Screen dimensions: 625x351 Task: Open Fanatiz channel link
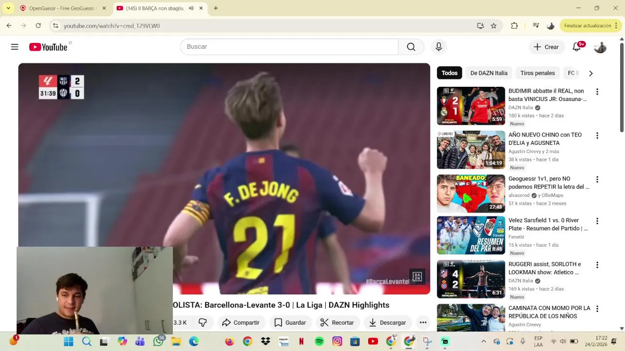(x=516, y=237)
